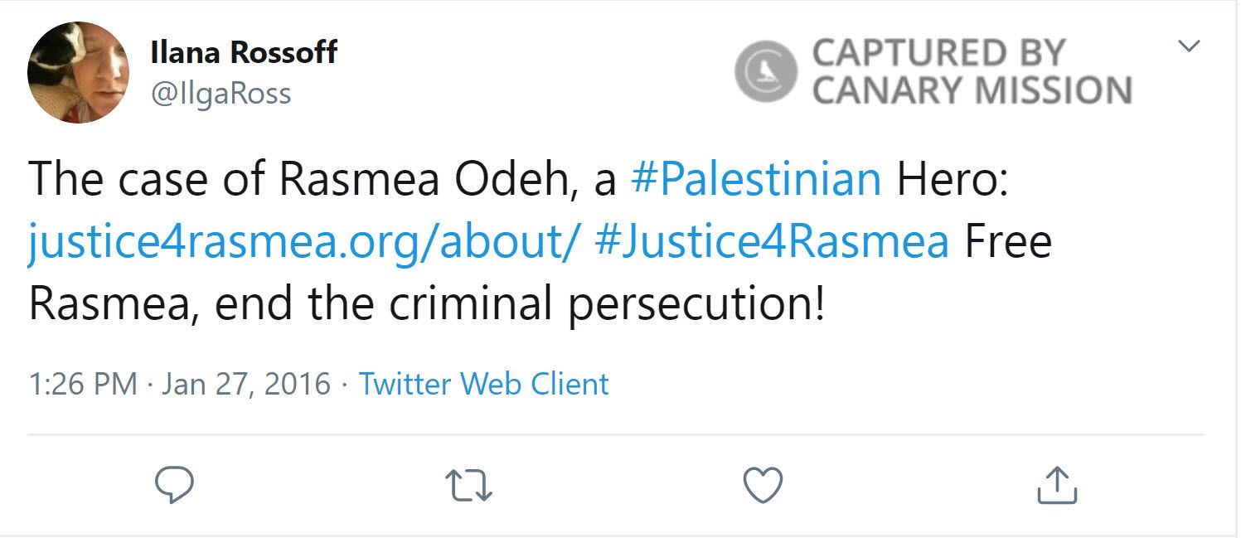Click the 1:26 PM timestamp
Screen dimensions: 1241x538
coord(82,384)
